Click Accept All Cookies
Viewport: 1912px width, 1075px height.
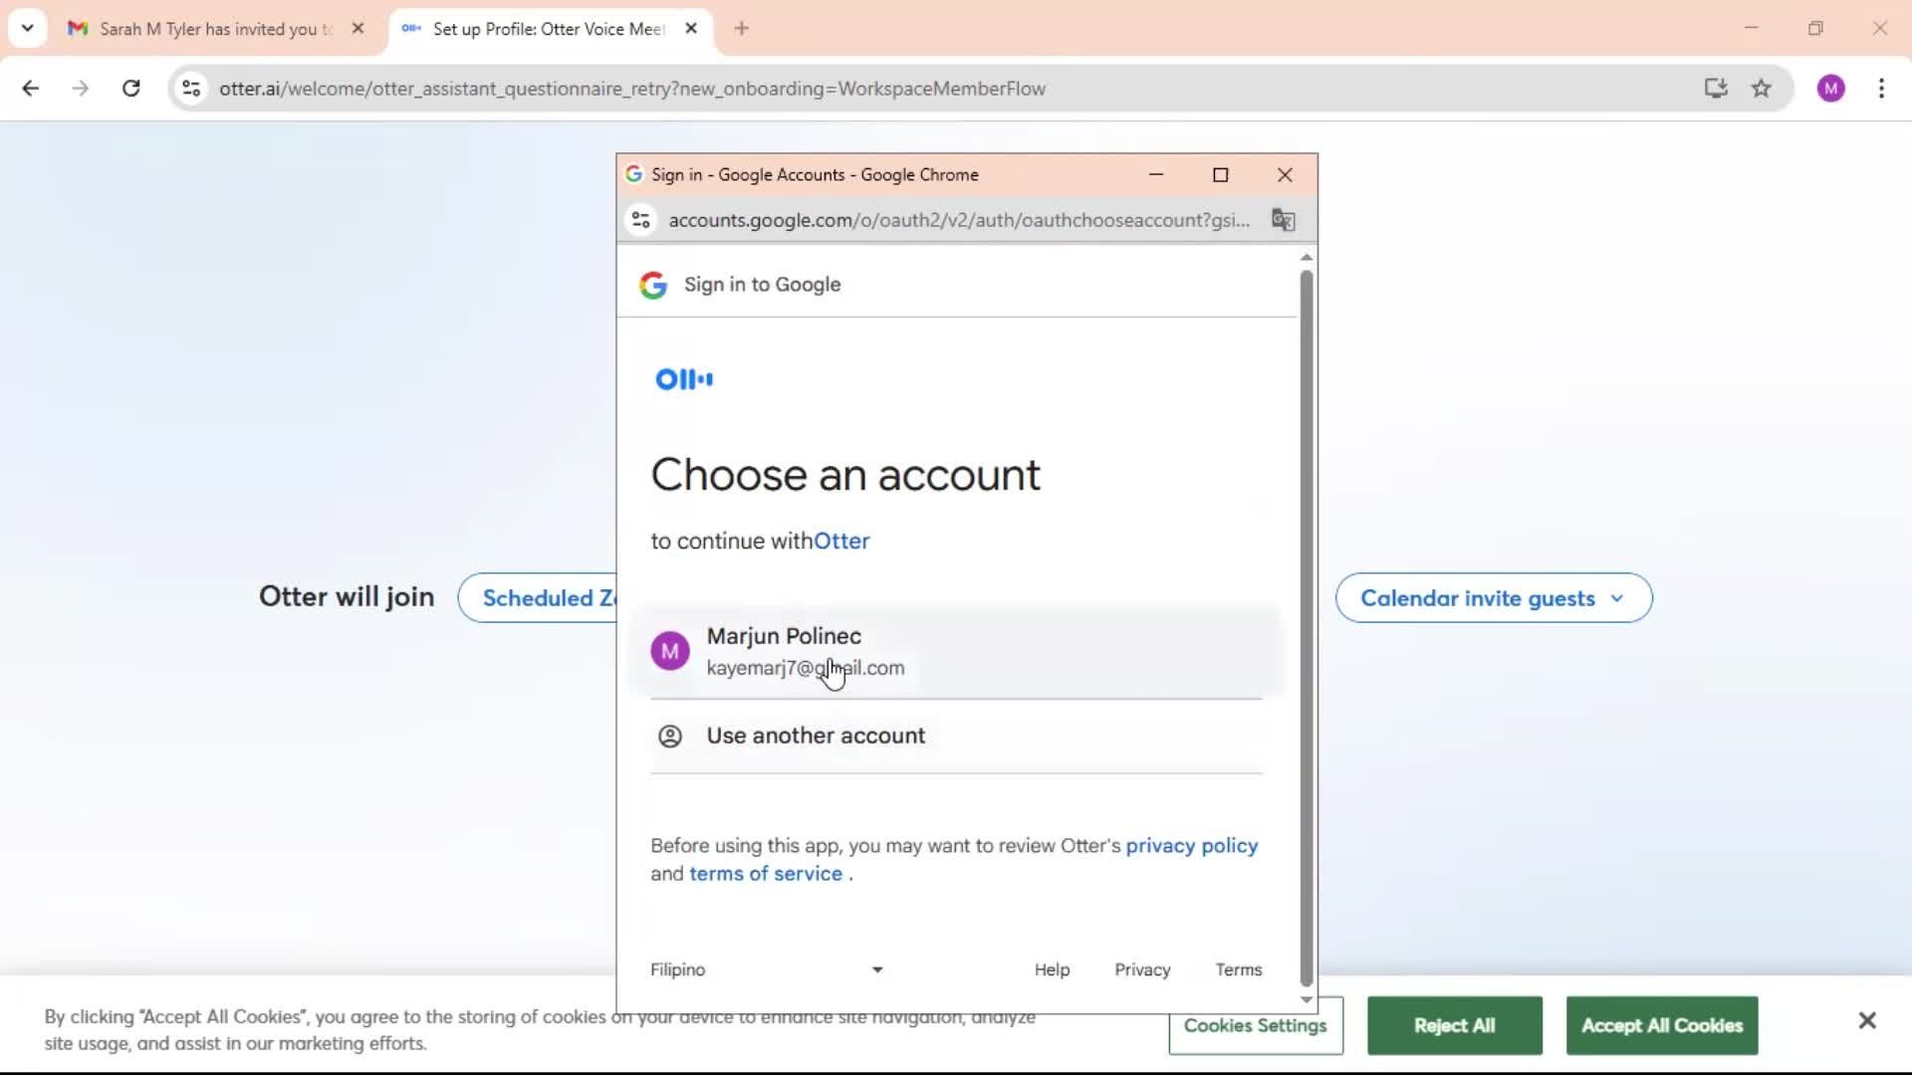tap(1662, 1025)
